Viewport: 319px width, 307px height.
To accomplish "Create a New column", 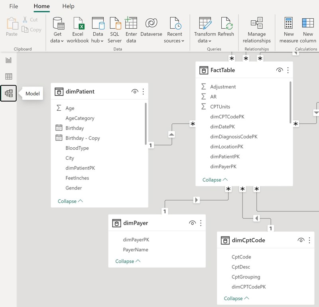I will click(308, 30).
